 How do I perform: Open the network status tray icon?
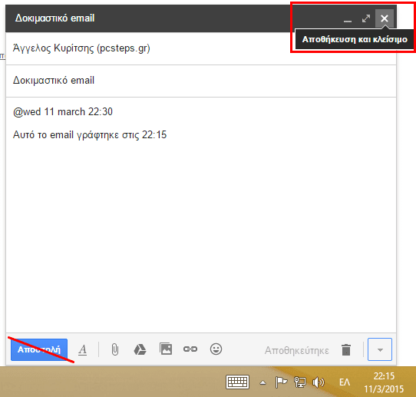pos(300,382)
